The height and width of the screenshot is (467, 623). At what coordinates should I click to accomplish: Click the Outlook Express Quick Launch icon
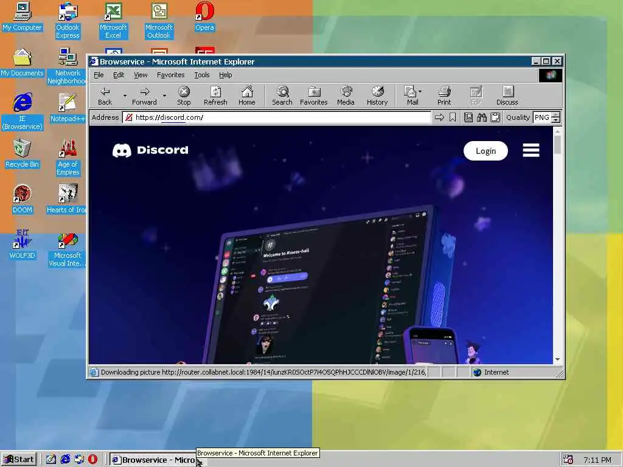point(79,460)
